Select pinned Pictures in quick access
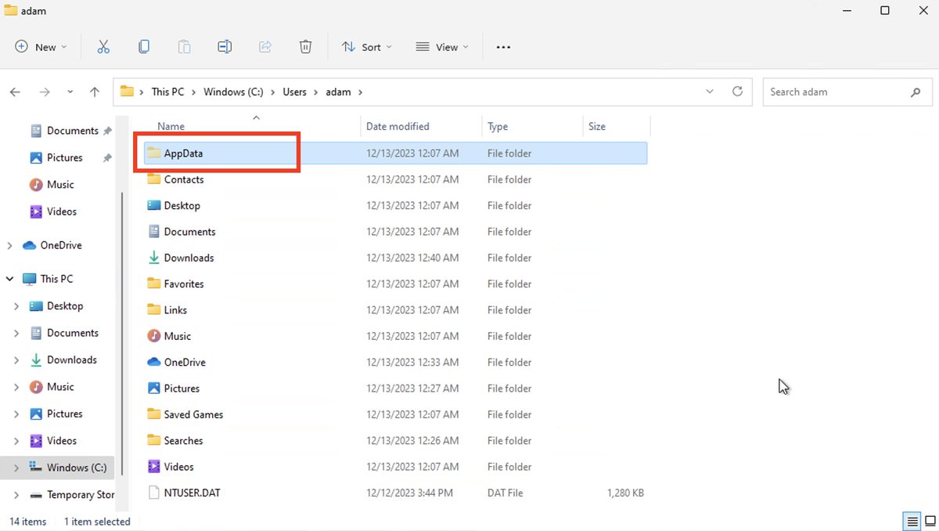This screenshot has width=939, height=531. [64, 157]
